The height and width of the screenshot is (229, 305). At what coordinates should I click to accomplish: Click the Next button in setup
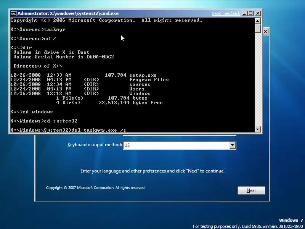(251, 190)
